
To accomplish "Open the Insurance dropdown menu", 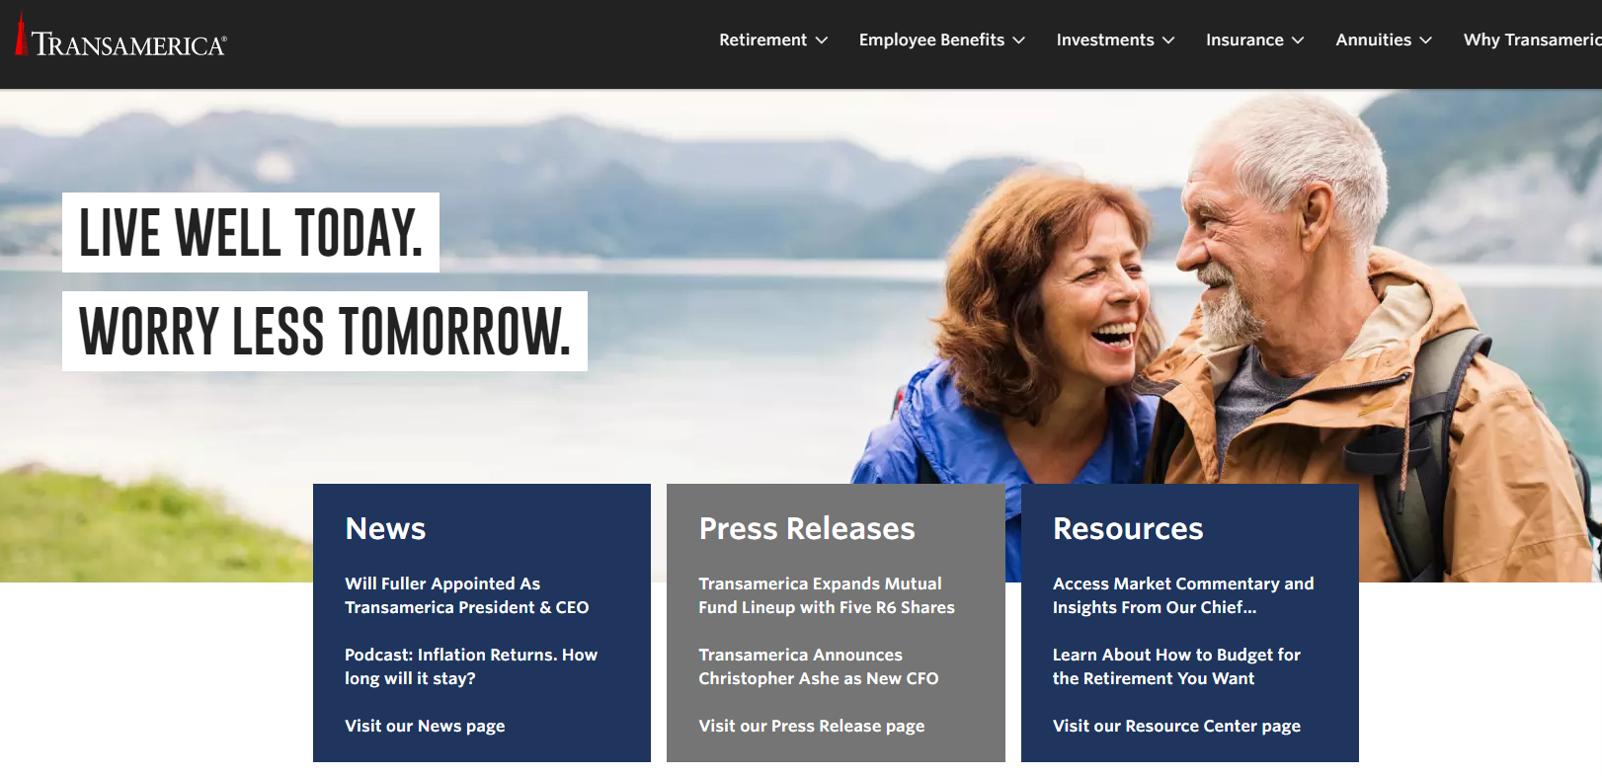I will [1254, 39].
